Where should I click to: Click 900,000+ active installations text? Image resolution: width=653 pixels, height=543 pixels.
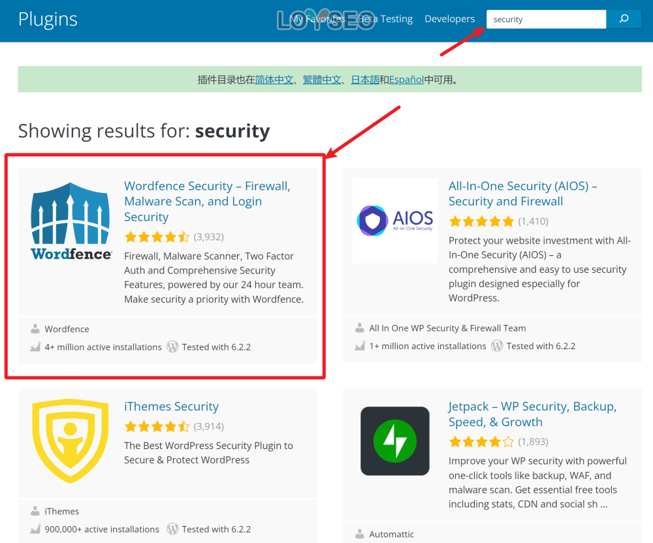(x=102, y=529)
